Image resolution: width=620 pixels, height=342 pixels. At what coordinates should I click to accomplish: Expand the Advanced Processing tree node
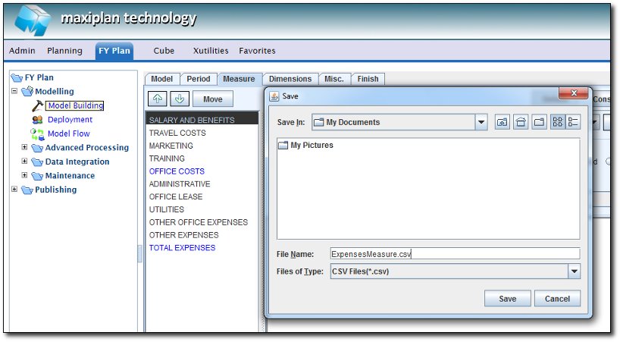pos(24,147)
